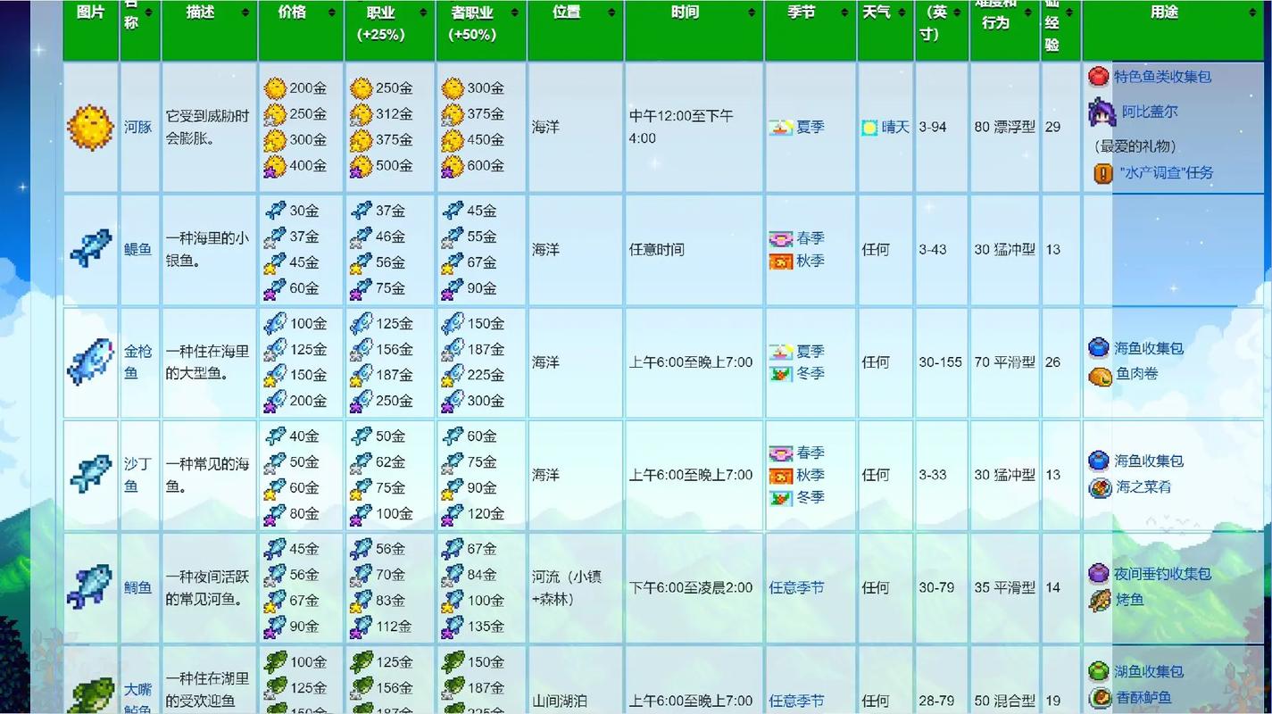Click the blue bundle icon in the 金枪鱼 row
The height and width of the screenshot is (714, 1272).
click(1099, 348)
